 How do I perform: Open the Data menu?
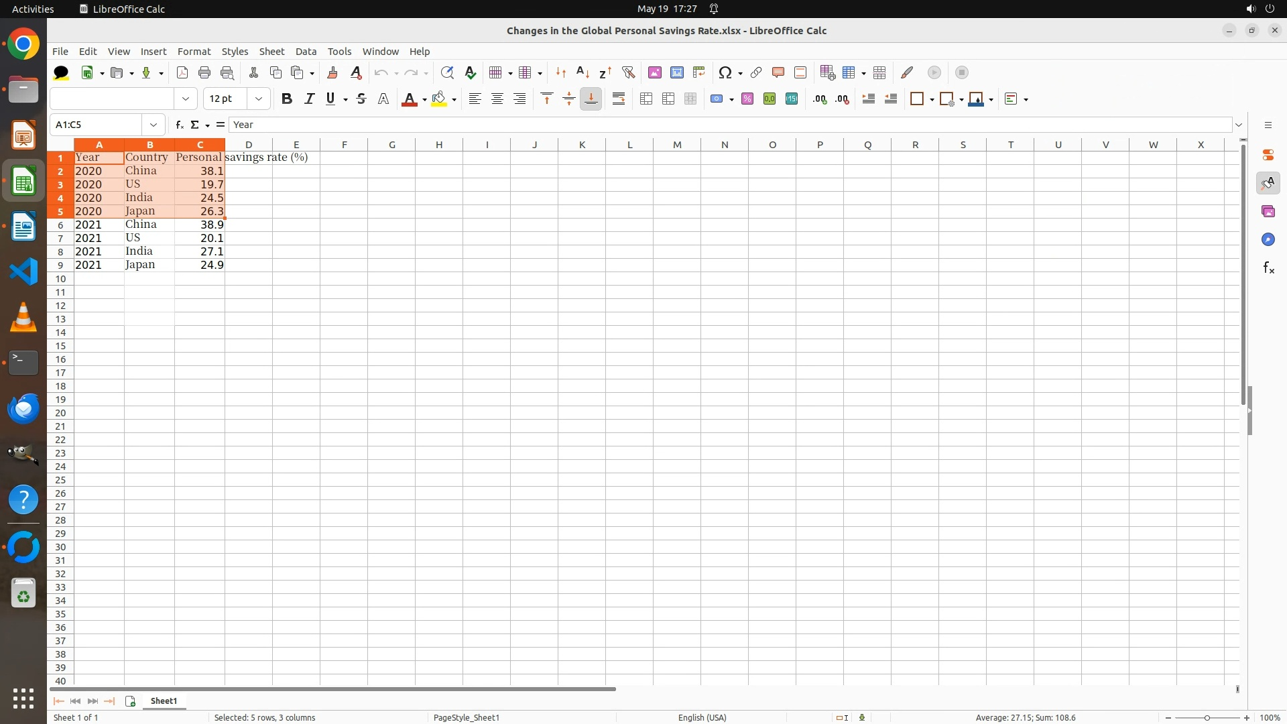coord(306,52)
